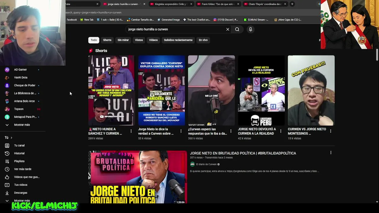
Task: Open the NIETO HUNDE A SÁNCHEZ short thumbnail
Action: [x=111, y=91]
